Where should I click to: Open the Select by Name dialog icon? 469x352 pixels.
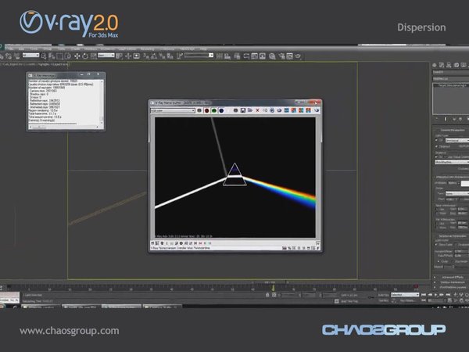pos(52,56)
